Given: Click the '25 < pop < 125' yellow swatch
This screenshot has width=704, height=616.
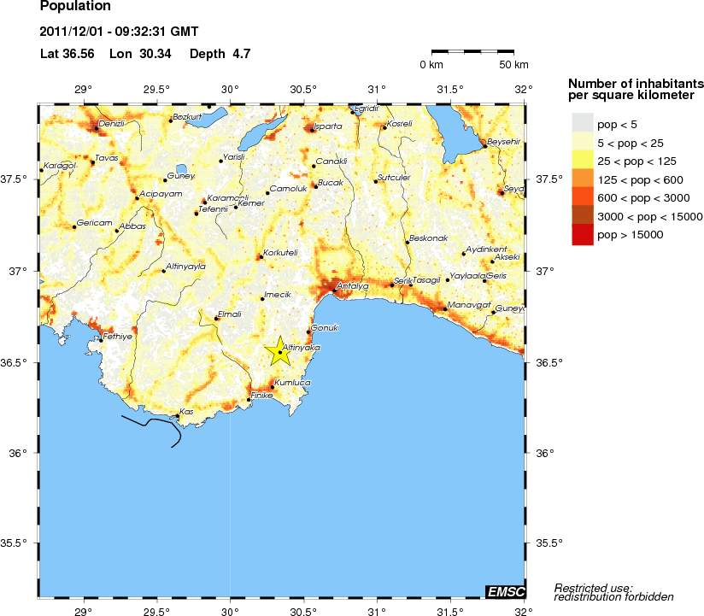Looking at the screenshot, I should pyautogui.click(x=582, y=161).
